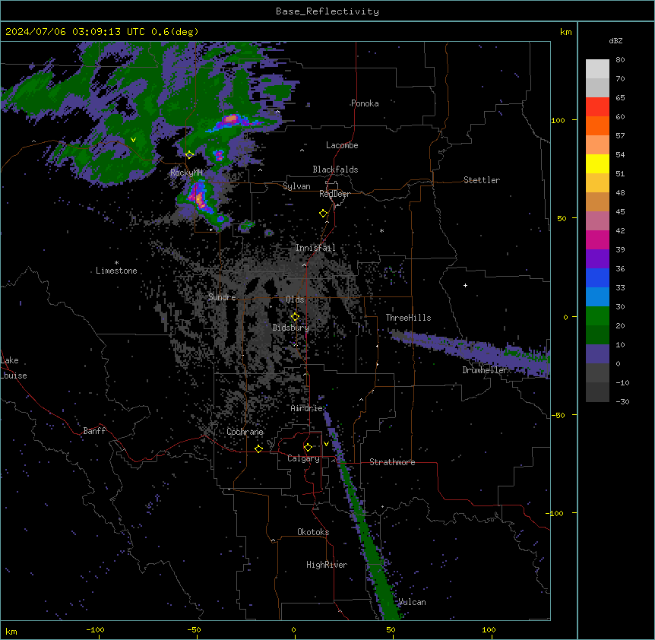Click the Drumheller town label
Screen dimensions: 655x640
(x=485, y=370)
